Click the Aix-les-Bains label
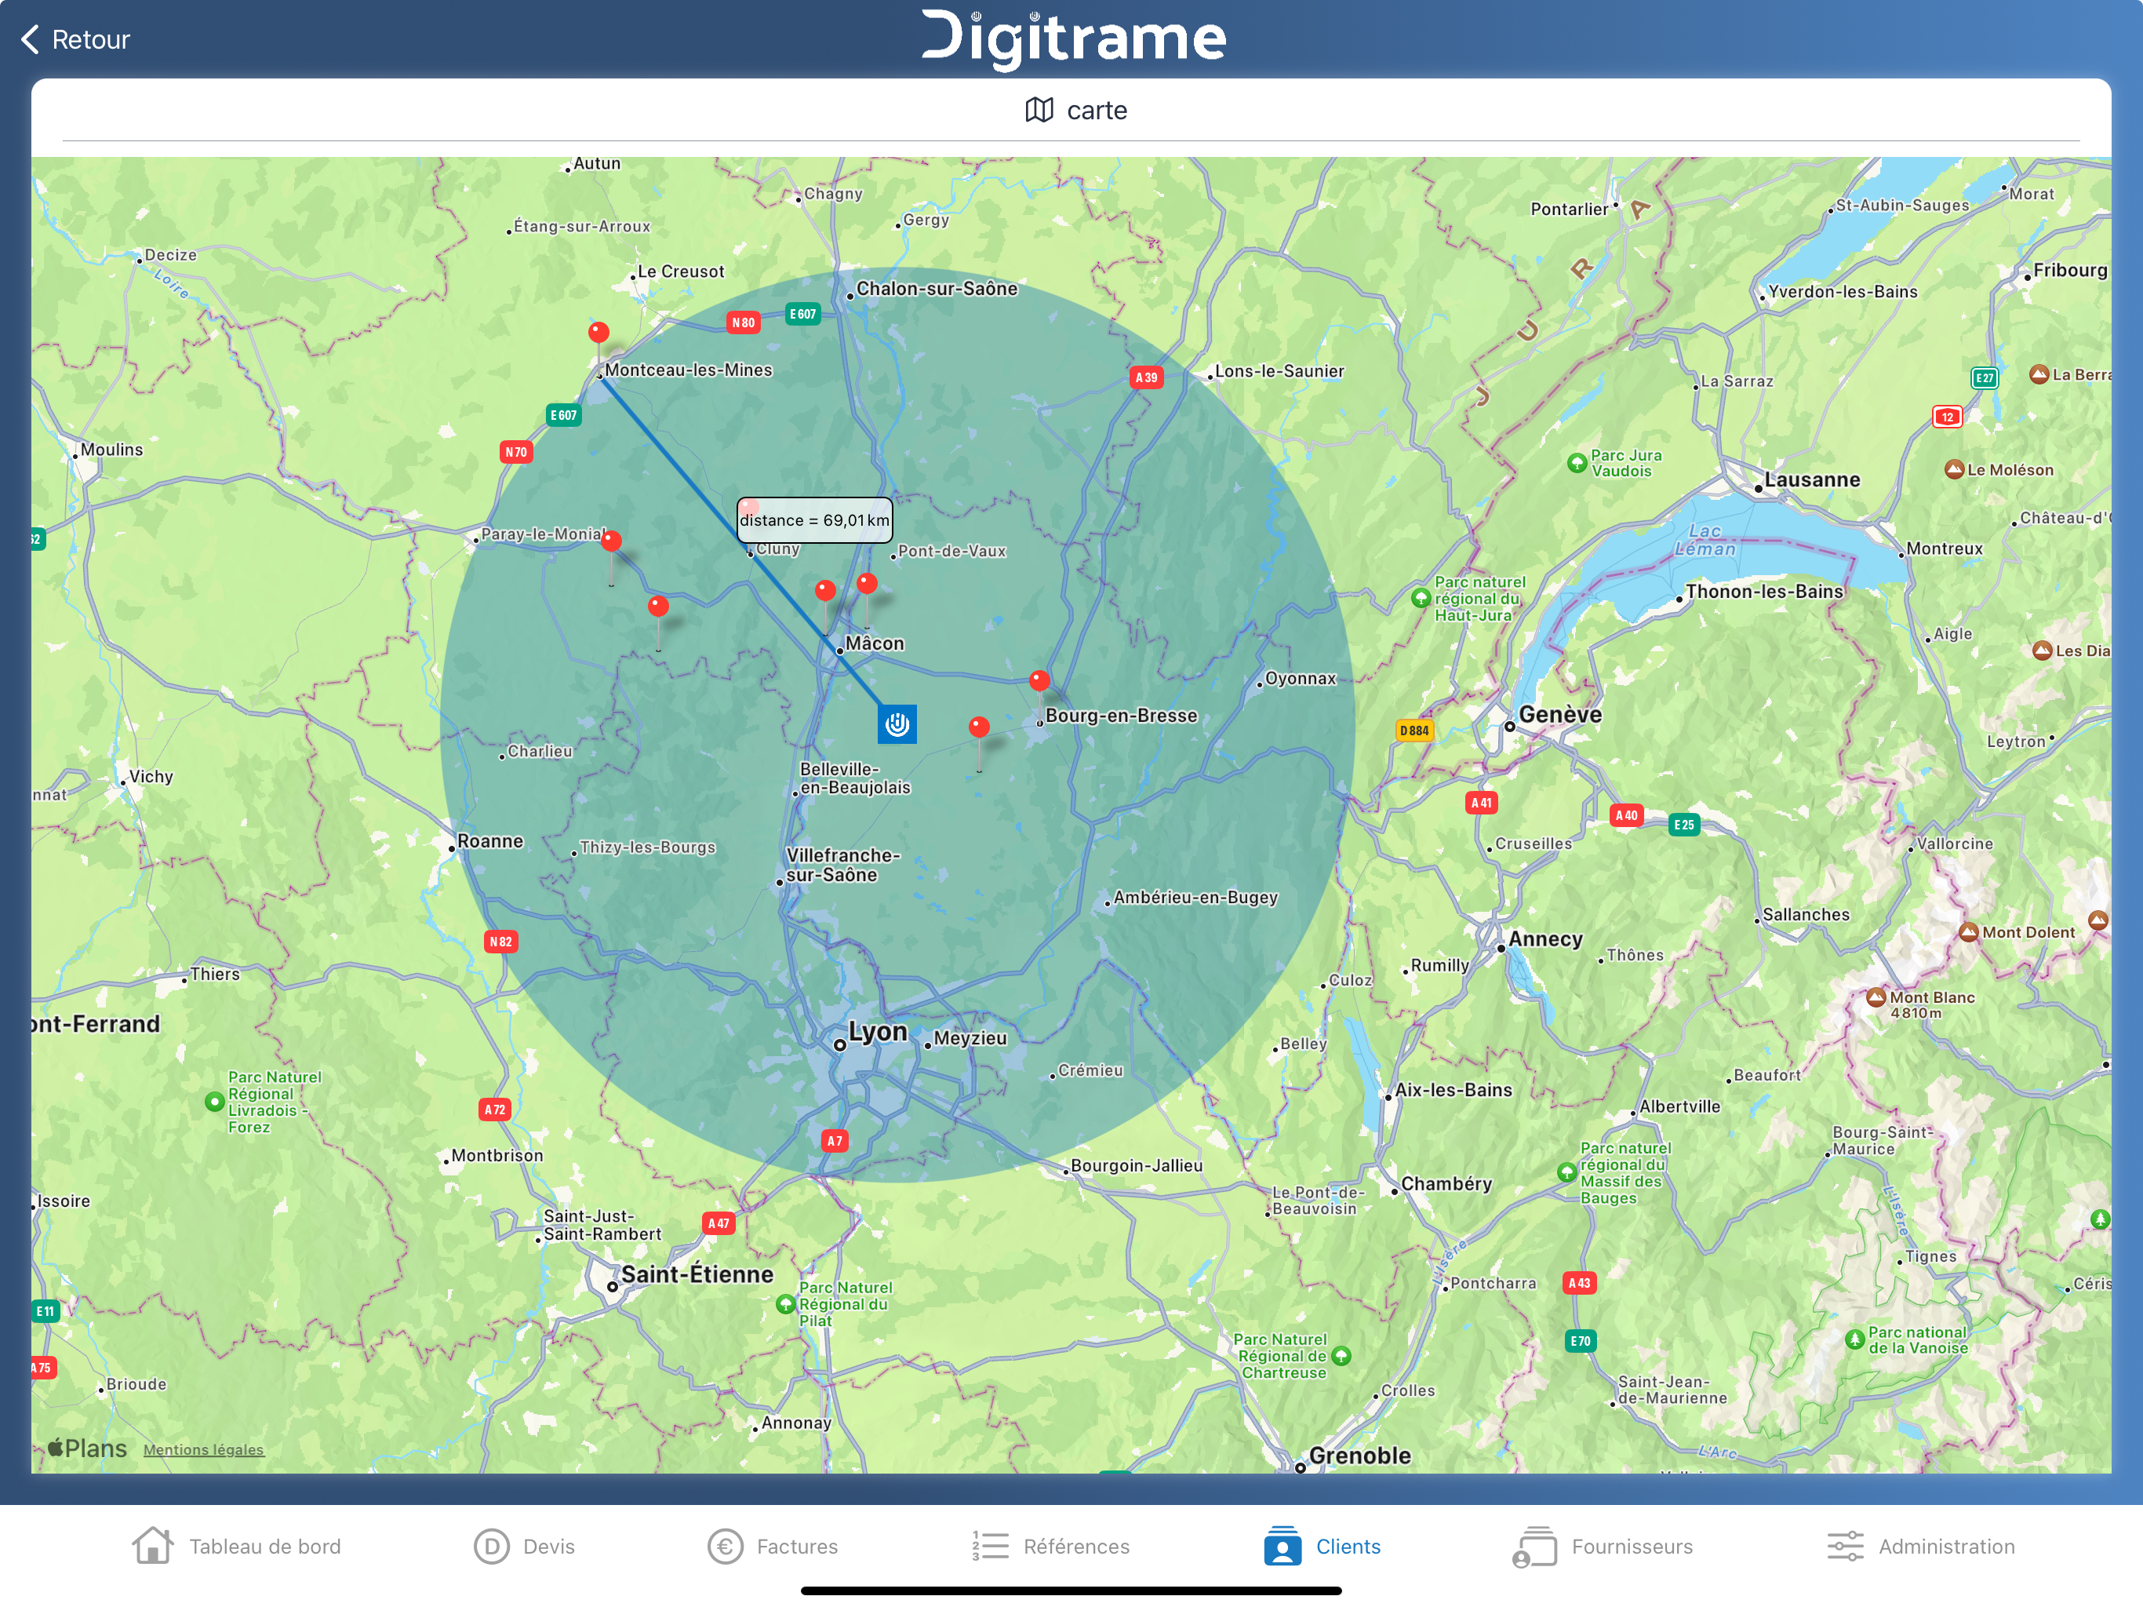Viewport: 2143px width, 1607px height. [1454, 1089]
